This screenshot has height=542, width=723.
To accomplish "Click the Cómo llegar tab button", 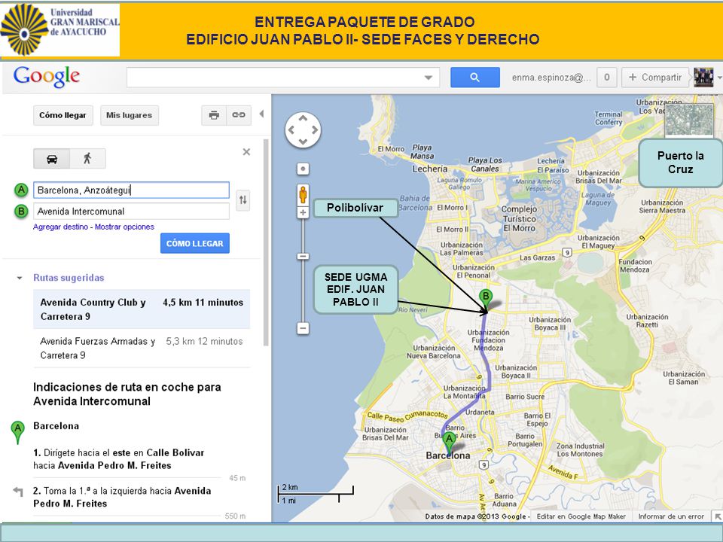I will [x=63, y=115].
